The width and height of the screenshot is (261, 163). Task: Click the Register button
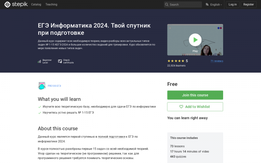[248, 4]
